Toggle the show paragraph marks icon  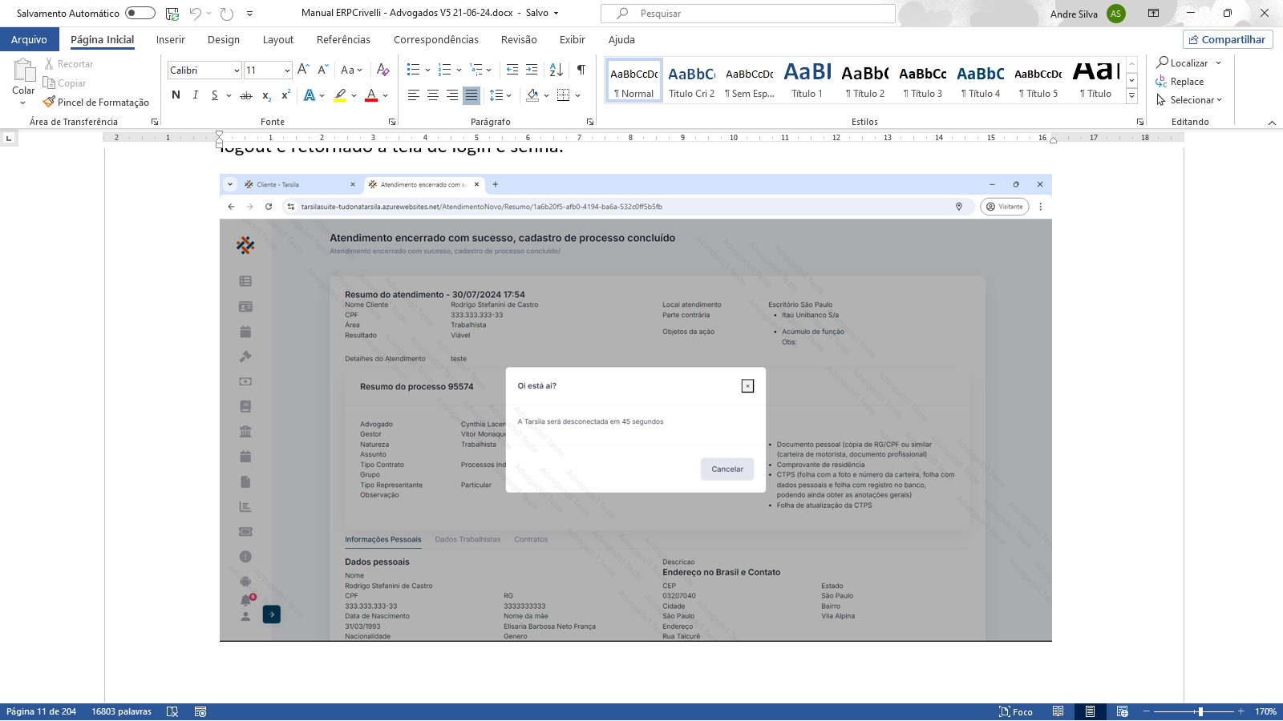(x=581, y=70)
